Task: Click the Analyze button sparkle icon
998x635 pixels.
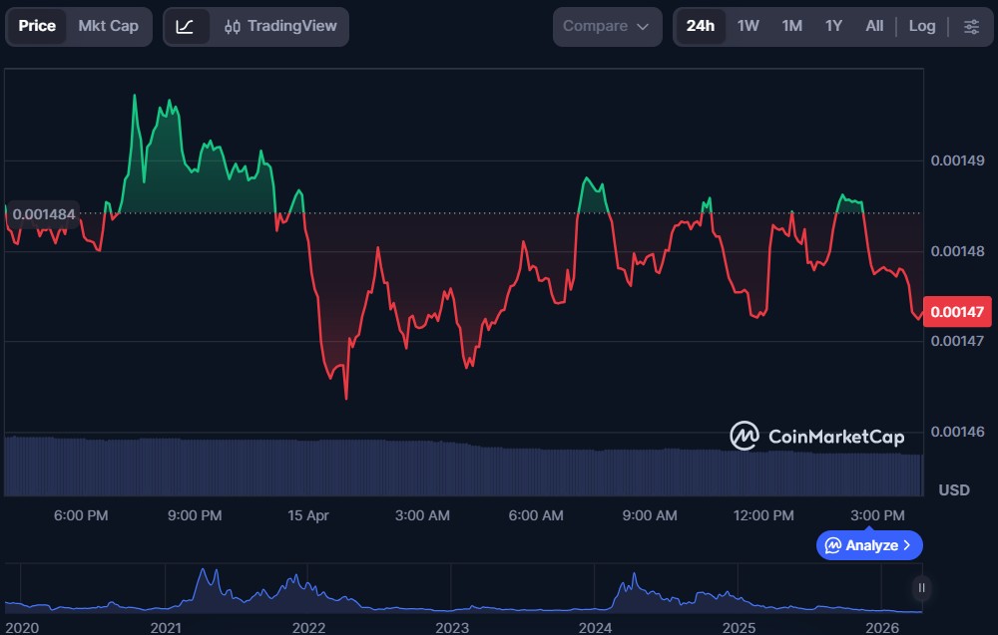Action: click(x=832, y=545)
